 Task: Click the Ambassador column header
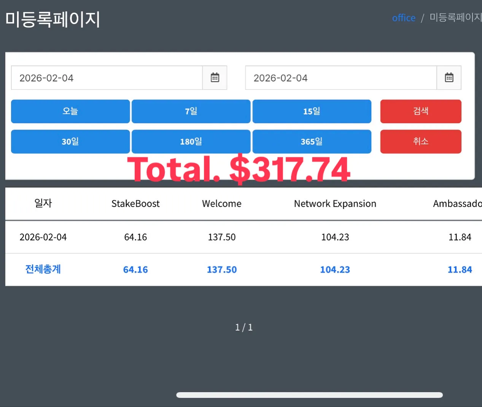point(457,204)
